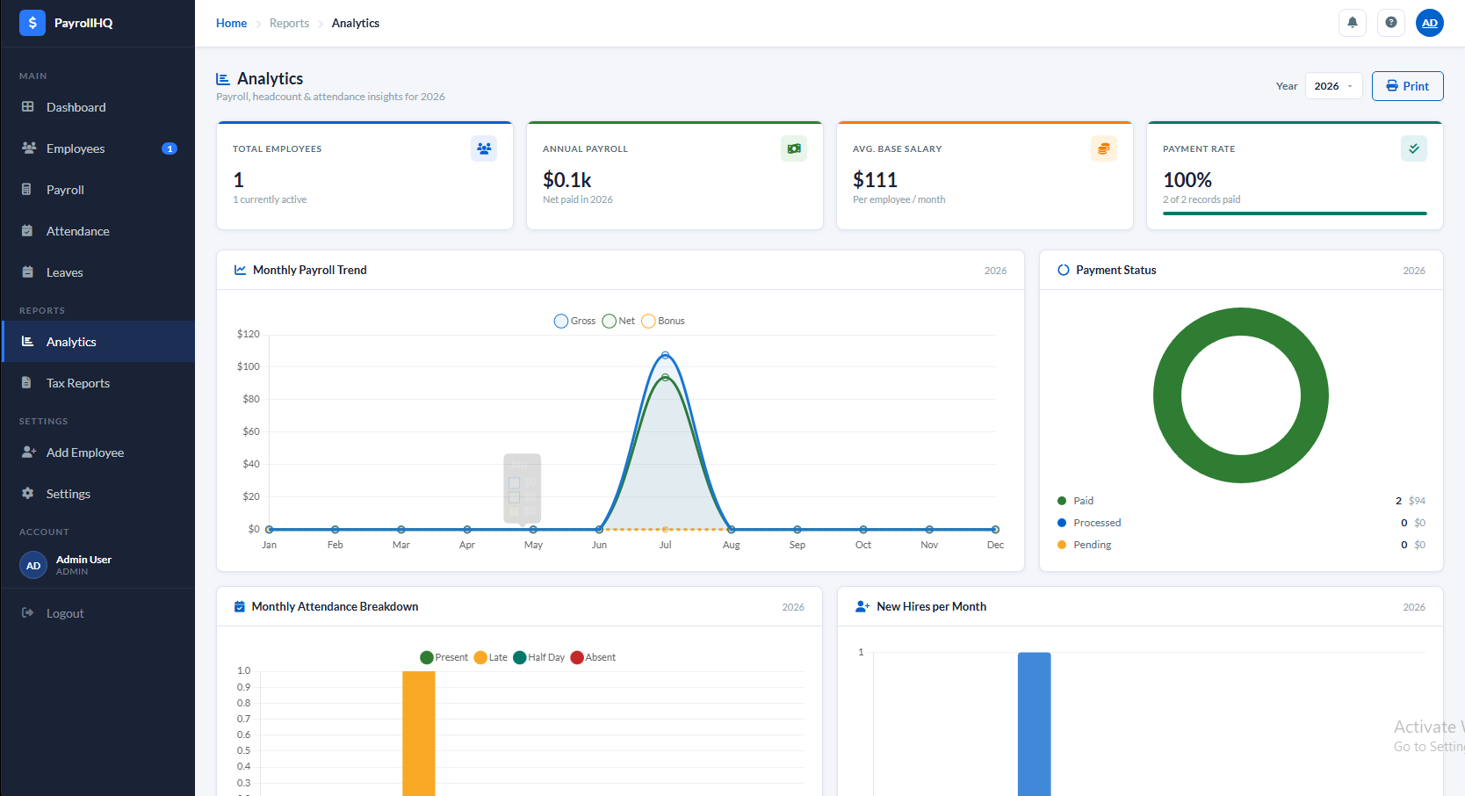The width and height of the screenshot is (1465, 796).
Task: Toggle the Net series in payroll legend
Action: pyautogui.click(x=618, y=322)
